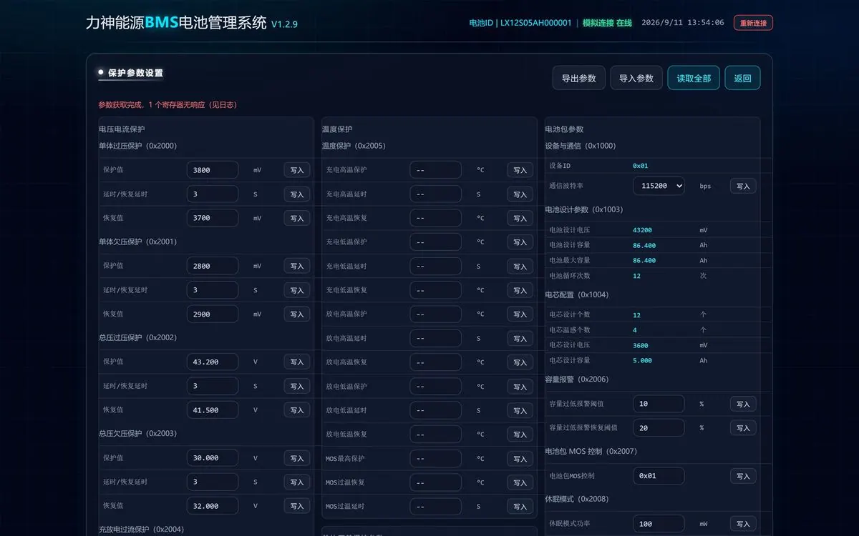Screen dimensions: 859x536
Task: Focus the 充电低温恢复 input field
Action: 436,290
